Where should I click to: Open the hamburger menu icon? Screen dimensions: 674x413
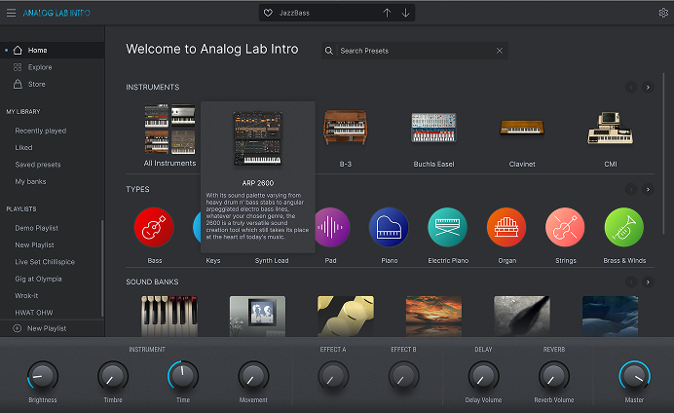pyautogui.click(x=10, y=13)
